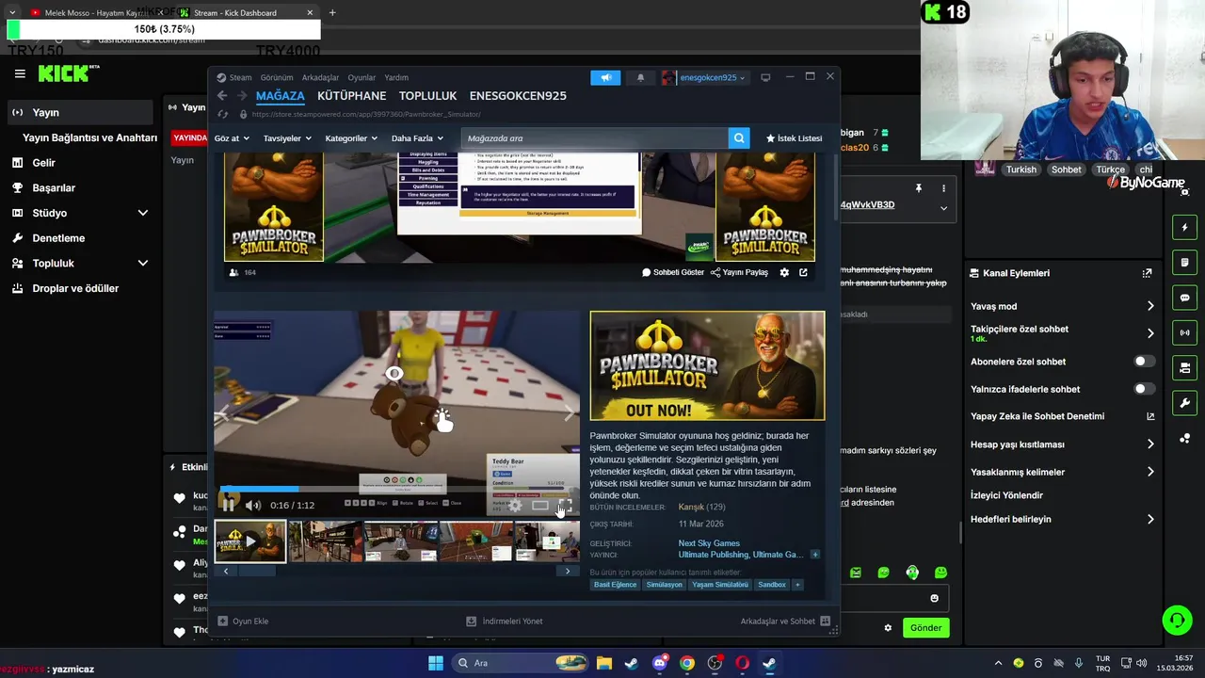
Task: Switch to KÜTÜPHANE tab in Steam
Action: click(351, 96)
